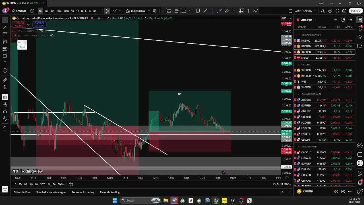Open indicator templates grid icon
The height and width of the screenshot is (205, 364).
tap(155, 11)
